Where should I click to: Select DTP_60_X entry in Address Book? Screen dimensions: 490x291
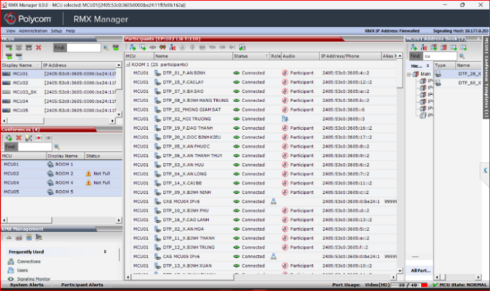458,83
